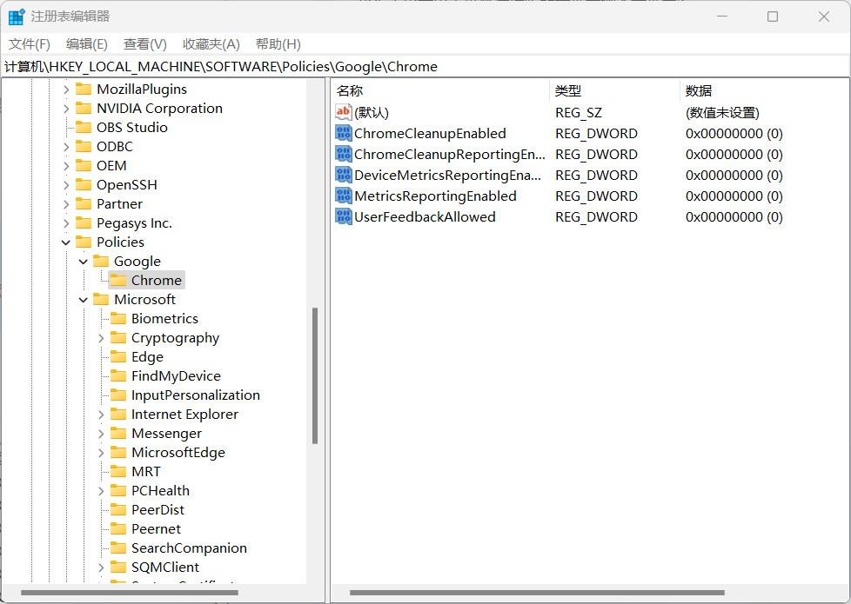
Task: Click the Edge folder icon
Action: (118, 357)
